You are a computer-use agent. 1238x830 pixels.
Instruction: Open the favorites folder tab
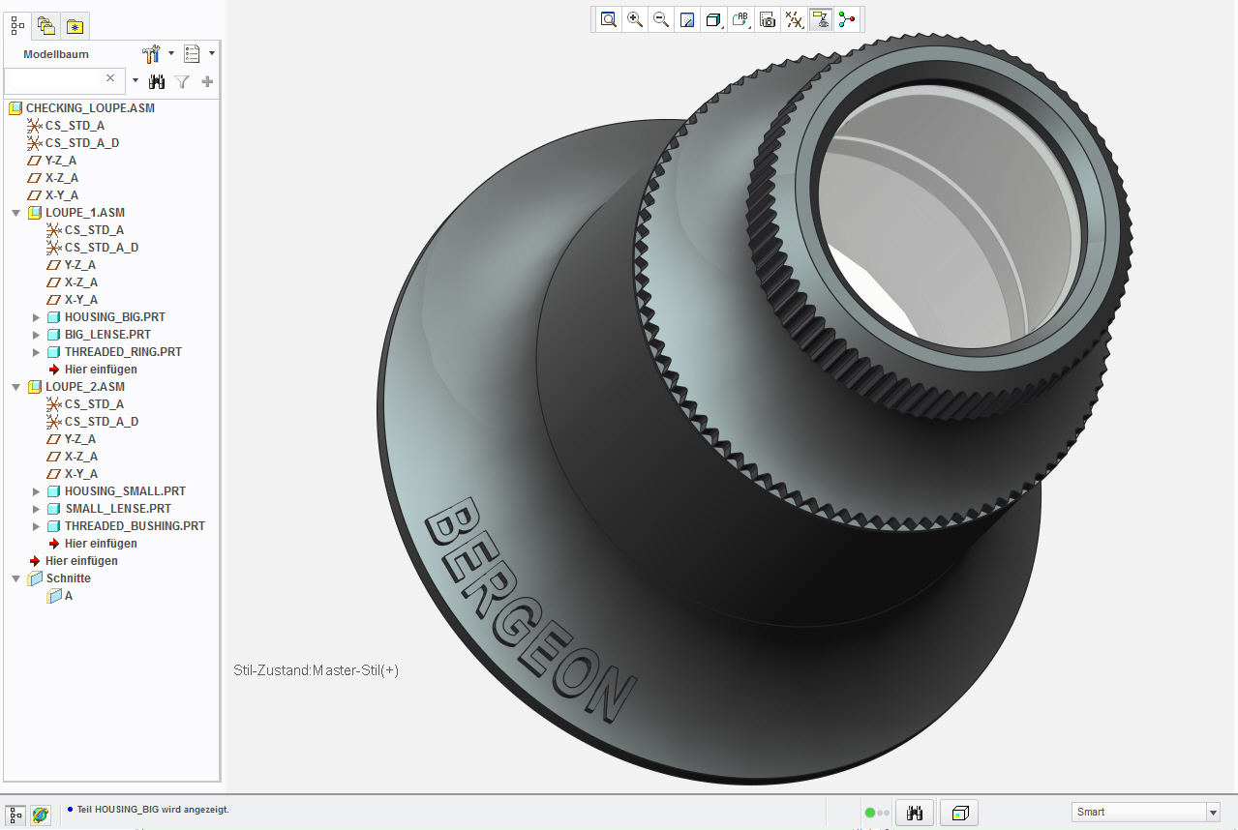click(75, 25)
